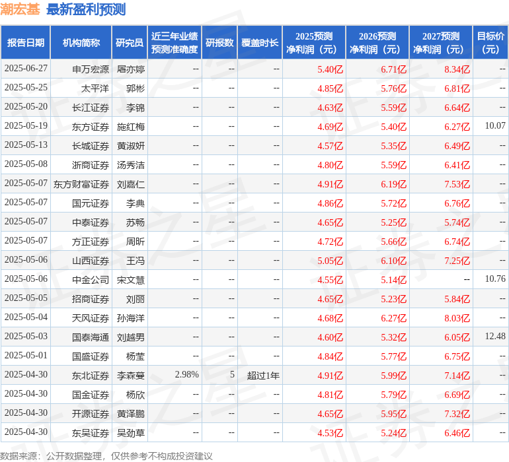Select the 东方财富证券 institution cell
This screenshot has width=509, height=462.
pos(81,184)
